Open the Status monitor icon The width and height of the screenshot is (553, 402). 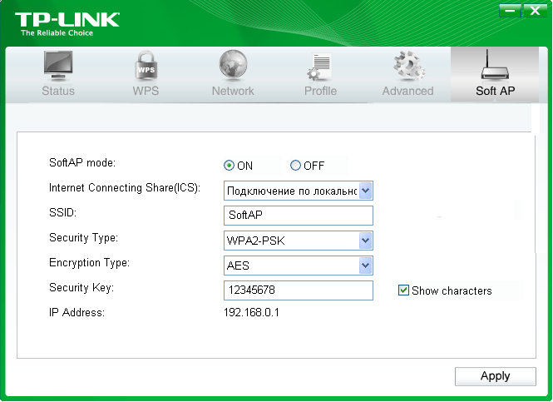point(58,66)
